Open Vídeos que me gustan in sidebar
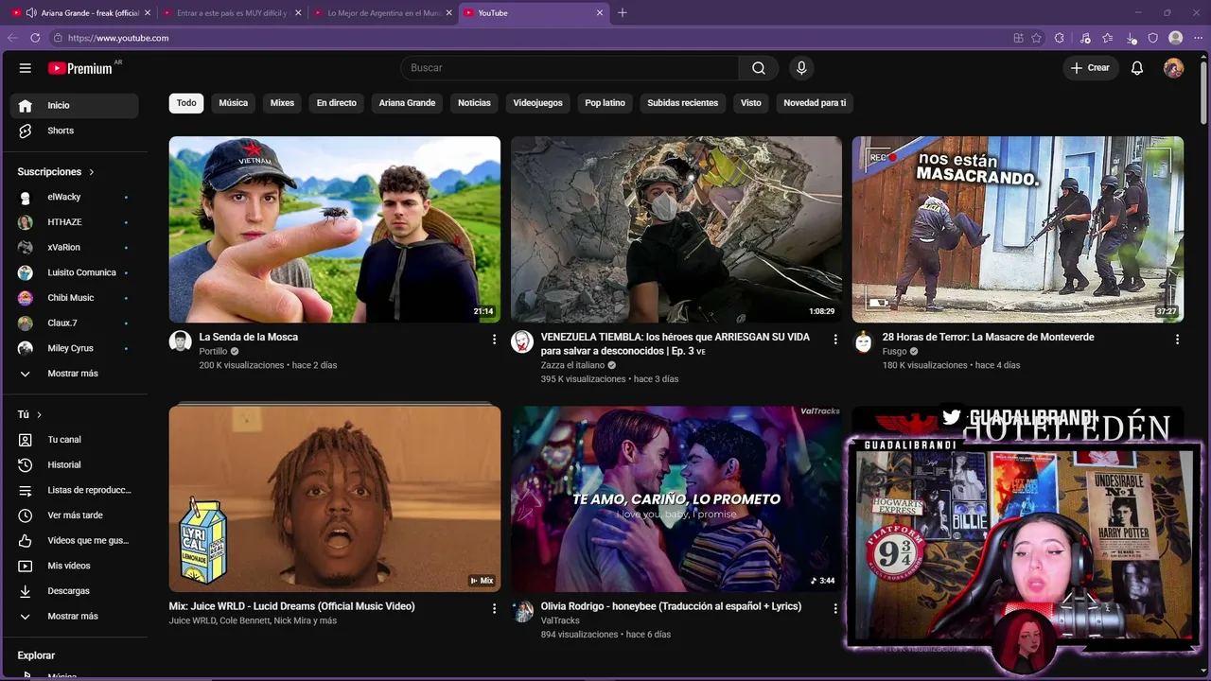 tap(75, 541)
